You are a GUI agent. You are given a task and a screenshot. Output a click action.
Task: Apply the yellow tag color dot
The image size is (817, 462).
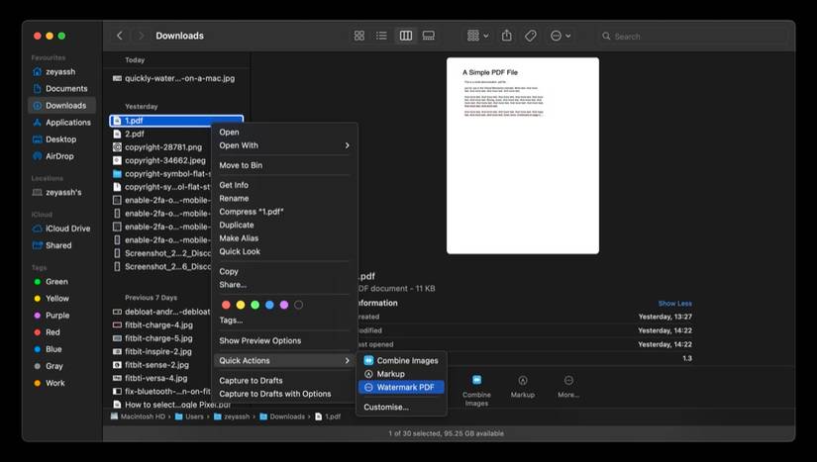point(241,305)
